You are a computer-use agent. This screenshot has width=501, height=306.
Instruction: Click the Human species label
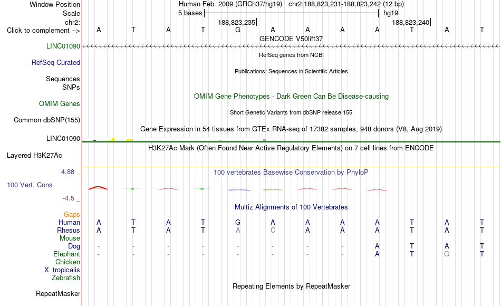(69, 222)
